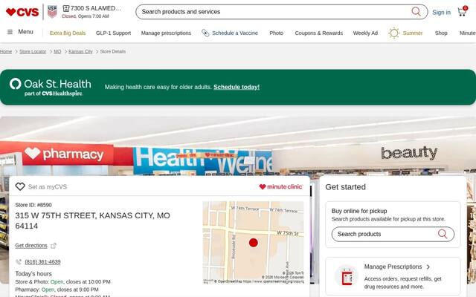Viewport: 476px width, 297px height.
Task: Go to Manage prescriptions in the nav bar
Action: 166,33
